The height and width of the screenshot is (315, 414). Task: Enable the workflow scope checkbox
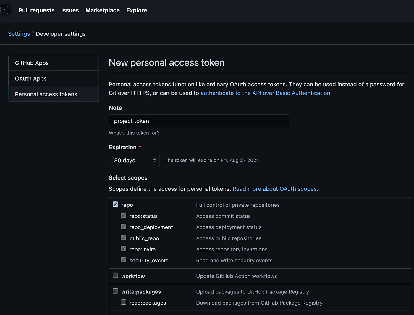pos(115,276)
